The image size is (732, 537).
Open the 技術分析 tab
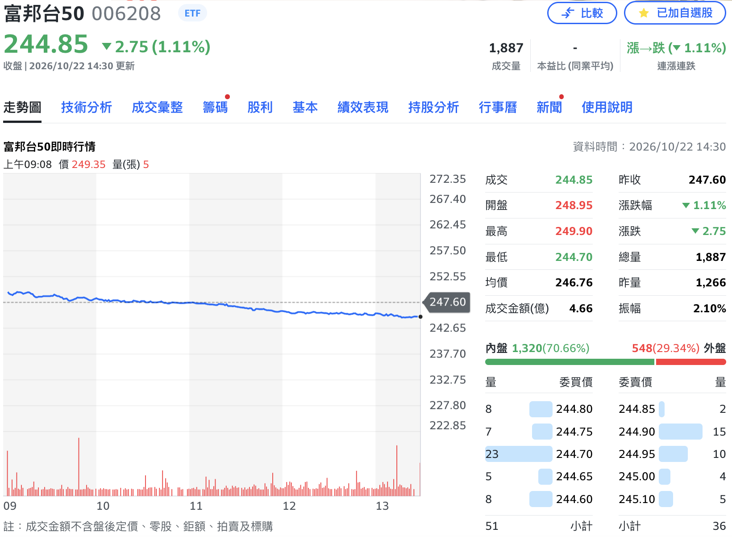tap(87, 107)
